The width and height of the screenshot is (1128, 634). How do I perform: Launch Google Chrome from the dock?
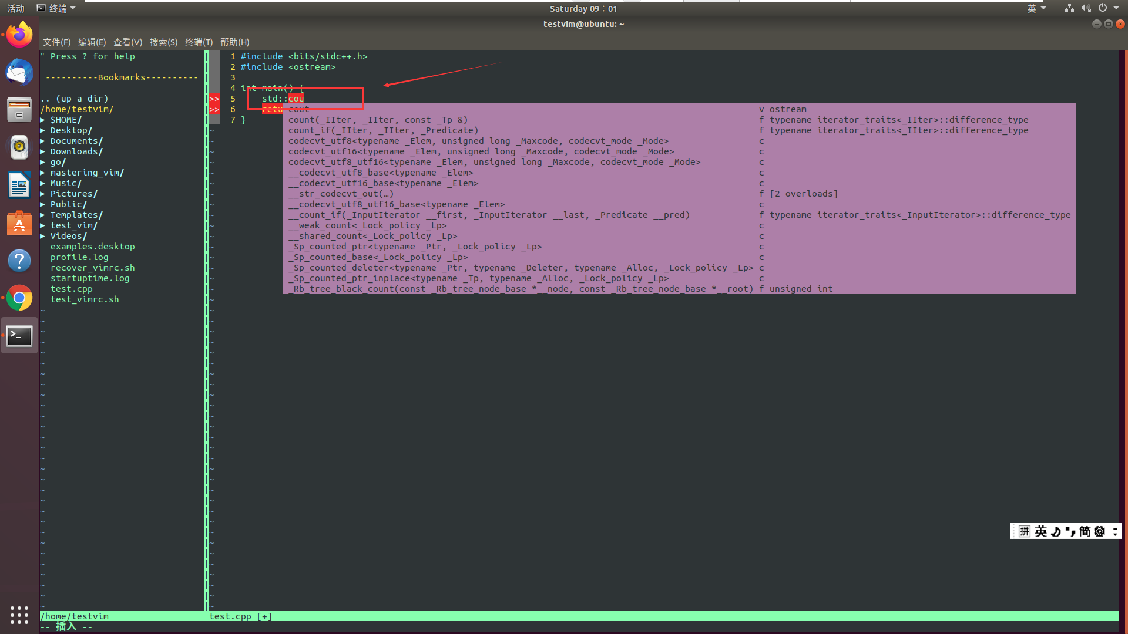click(x=19, y=298)
